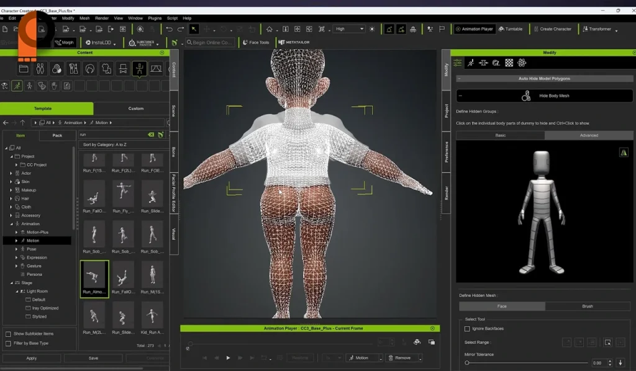This screenshot has width=636, height=371.
Task: Open the Face Tools panel
Action: click(x=255, y=42)
